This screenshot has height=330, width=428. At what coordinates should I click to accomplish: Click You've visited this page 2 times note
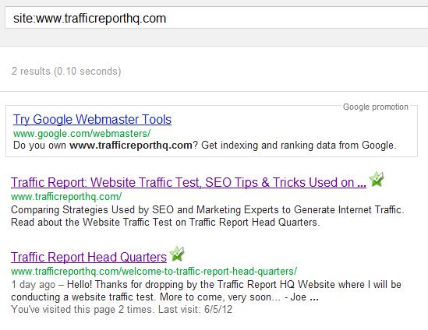tap(82, 310)
